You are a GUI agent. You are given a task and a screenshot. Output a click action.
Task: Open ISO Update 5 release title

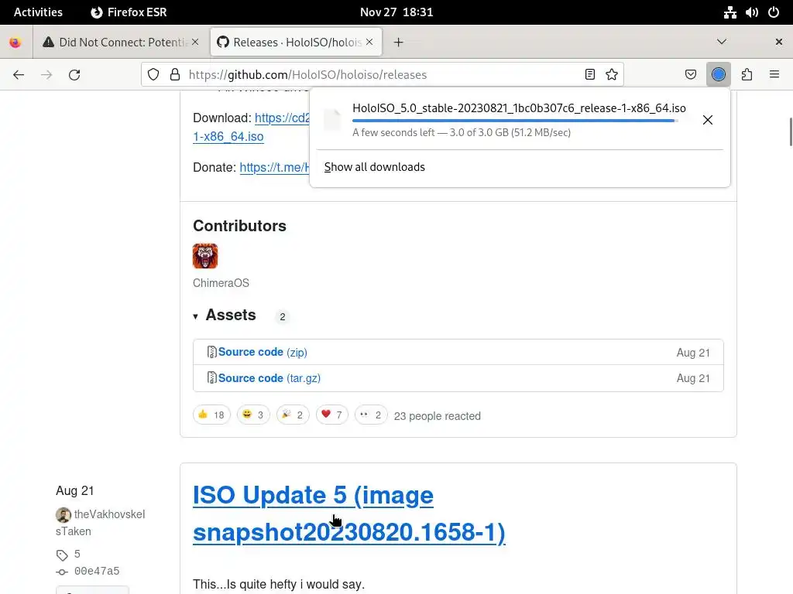349,514
